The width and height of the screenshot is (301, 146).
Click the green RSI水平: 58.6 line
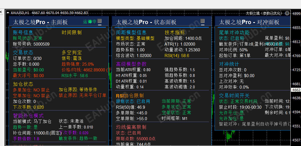[x=75, y=76]
